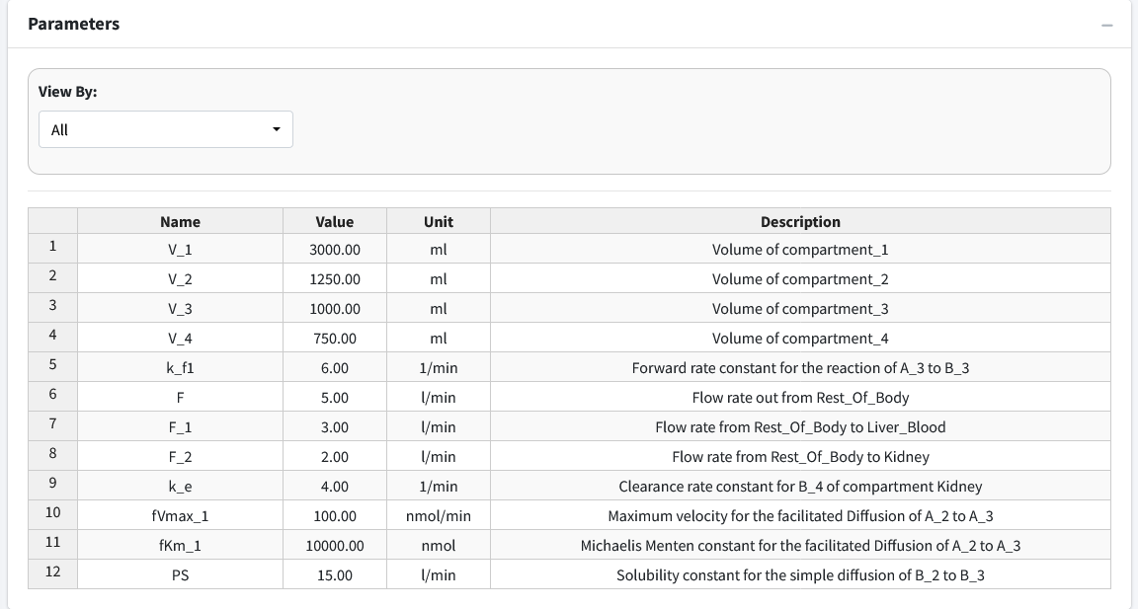1138x609 pixels.
Task: Click the nmol unit cell for fKm_1
Action: pyautogui.click(x=439, y=545)
